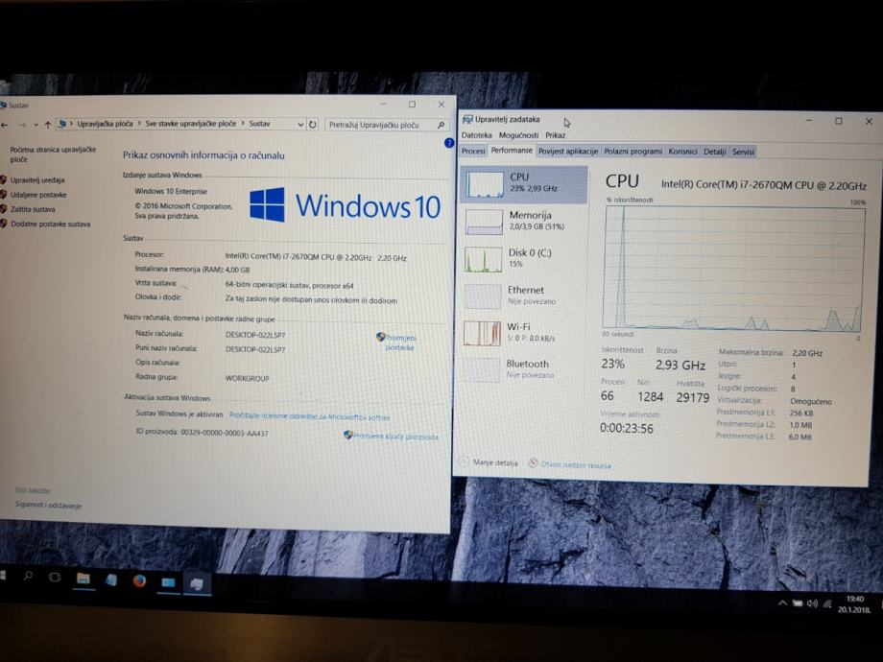This screenshot has height=662, width=883.
Task: Open the Performanse tab
Action: point(512,151)
